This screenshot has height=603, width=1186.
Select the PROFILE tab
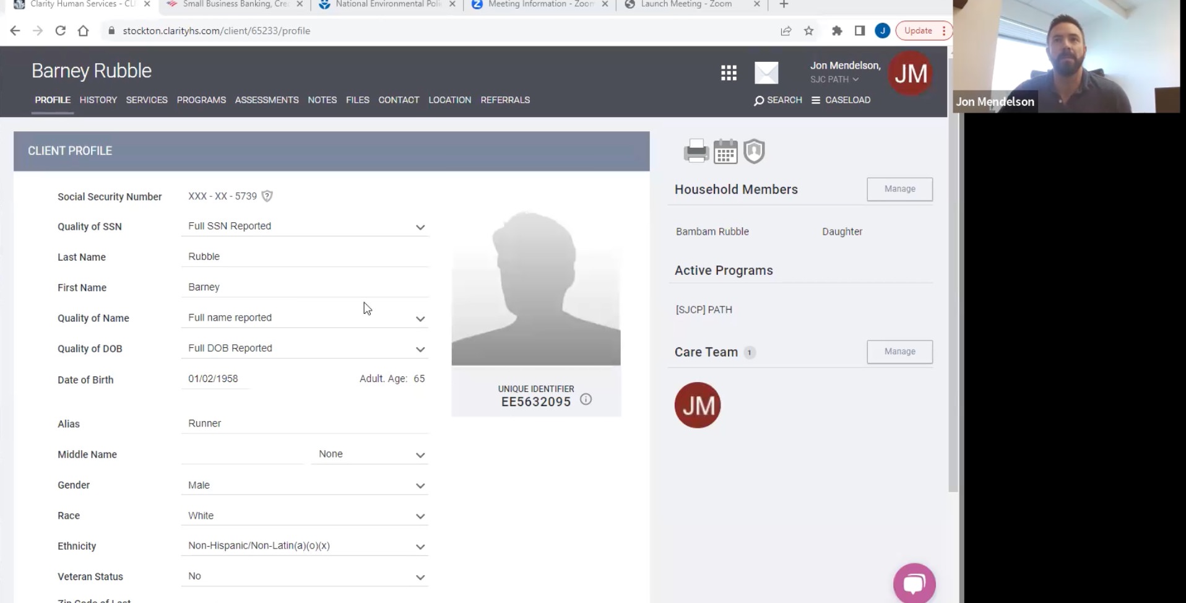tap(53, 100)
